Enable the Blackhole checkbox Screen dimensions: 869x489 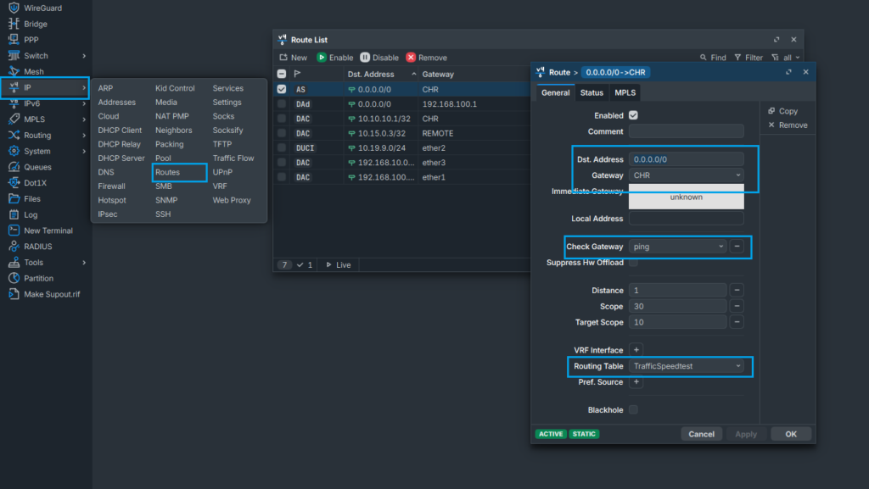coord(633,410)
